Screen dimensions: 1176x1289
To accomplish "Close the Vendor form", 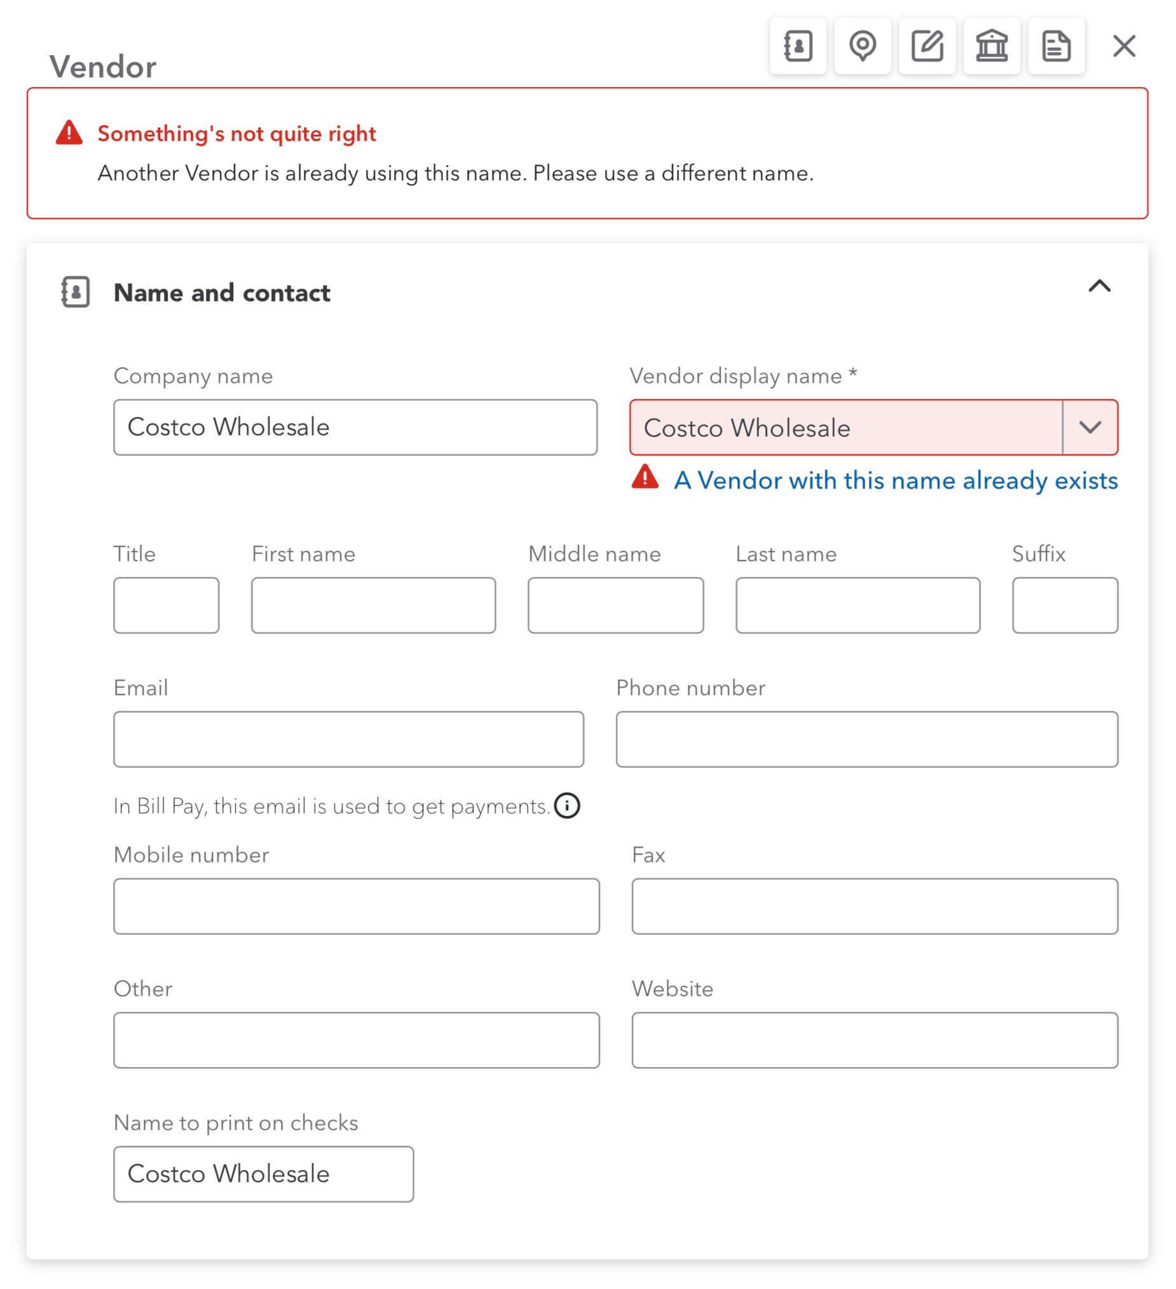I will click(x=1124, y=45).
